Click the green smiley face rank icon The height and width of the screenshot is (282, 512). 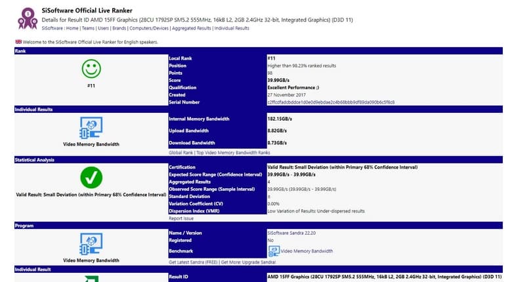pos(91,69)
